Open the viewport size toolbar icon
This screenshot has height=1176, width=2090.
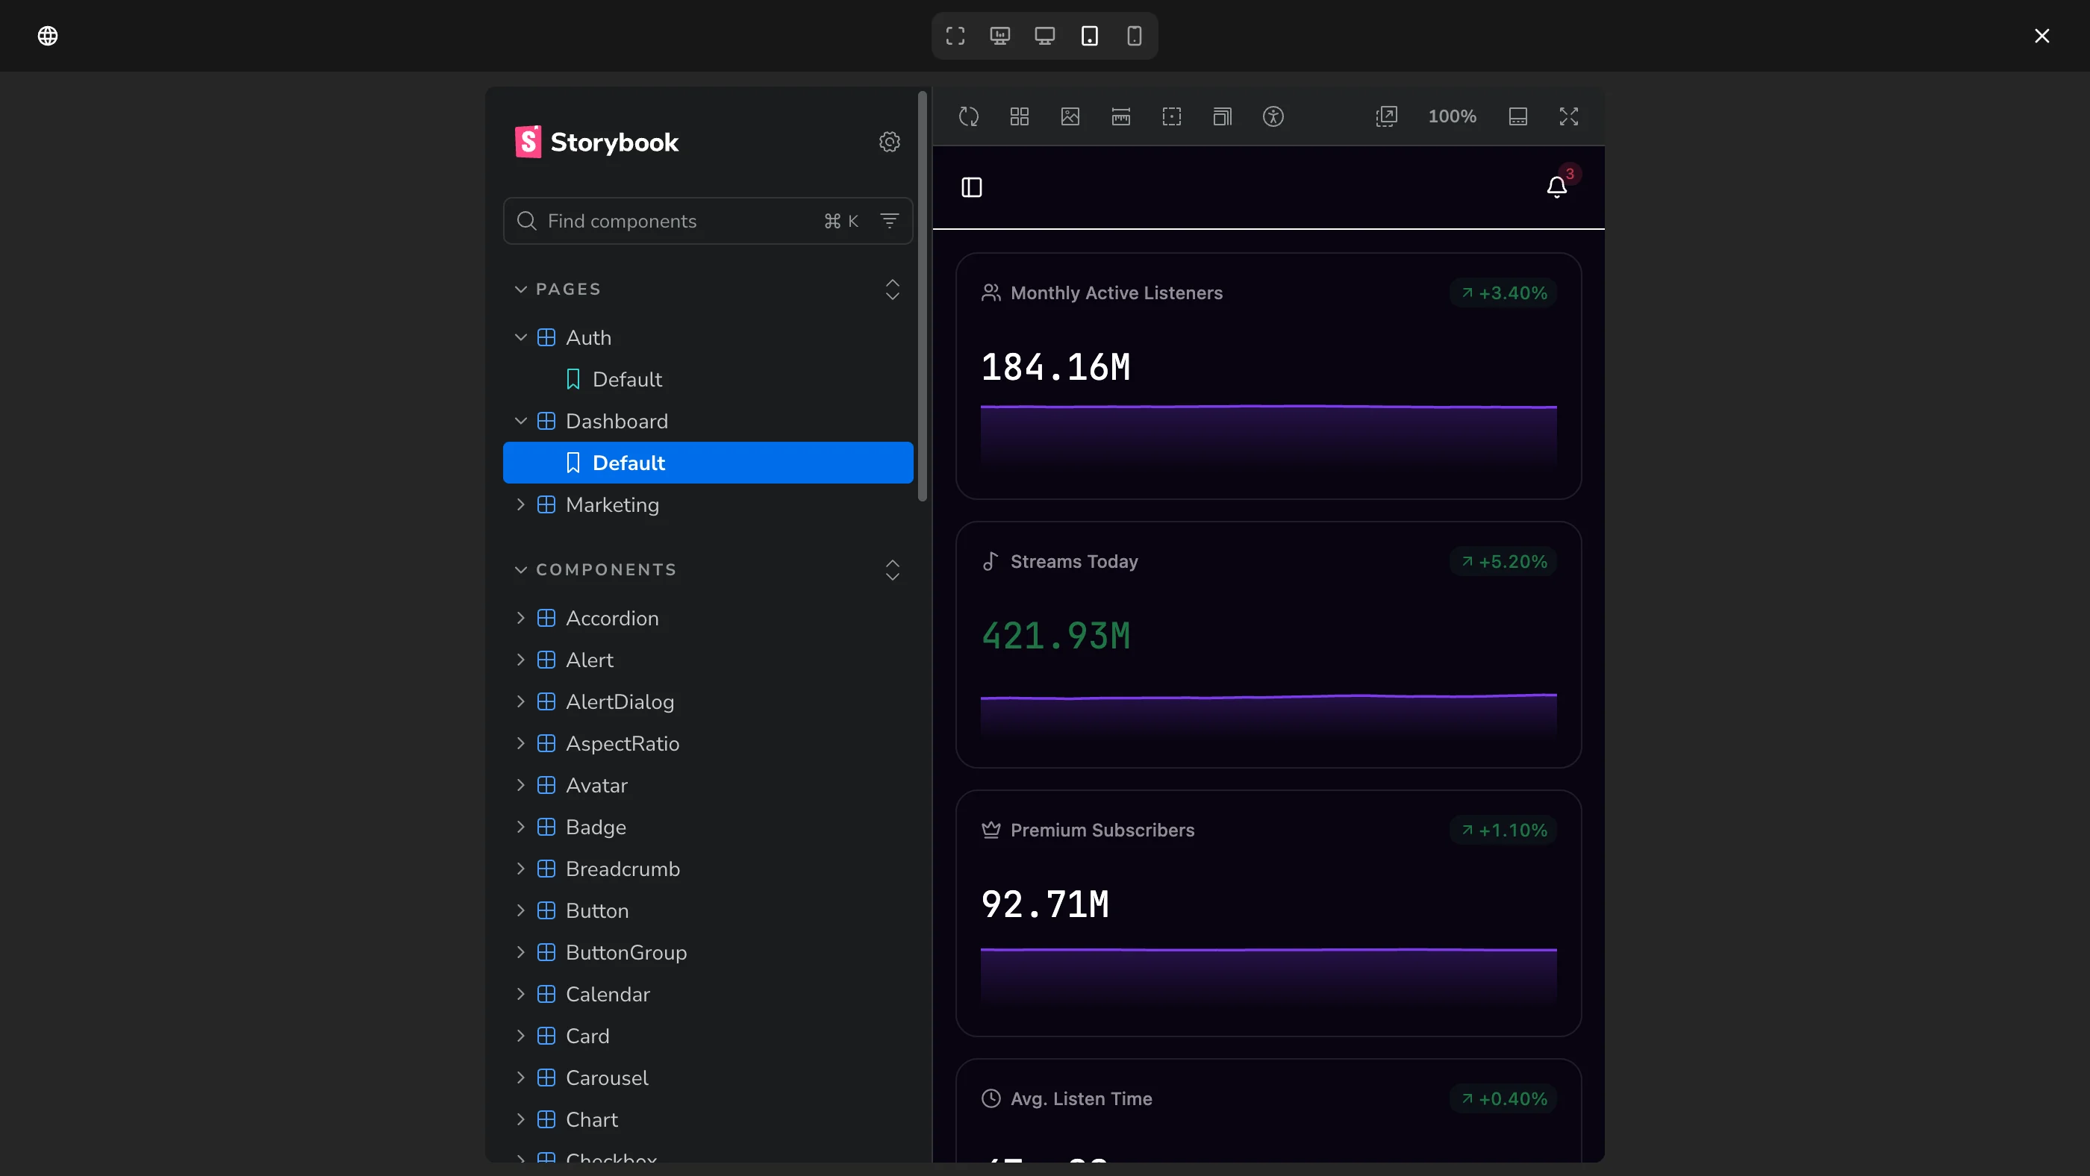(x=1222, y=117)
